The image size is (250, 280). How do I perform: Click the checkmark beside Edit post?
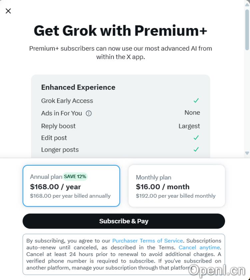click(x=196, y=137)
